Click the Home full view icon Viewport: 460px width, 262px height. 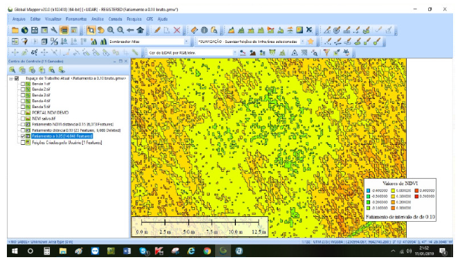point(140,30)
